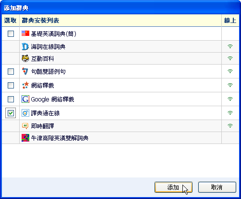This screenshot has width=241, height=199.
Task: Select the 互動百科 entry text
Action: pyautogui.click(x=42, y=58)
